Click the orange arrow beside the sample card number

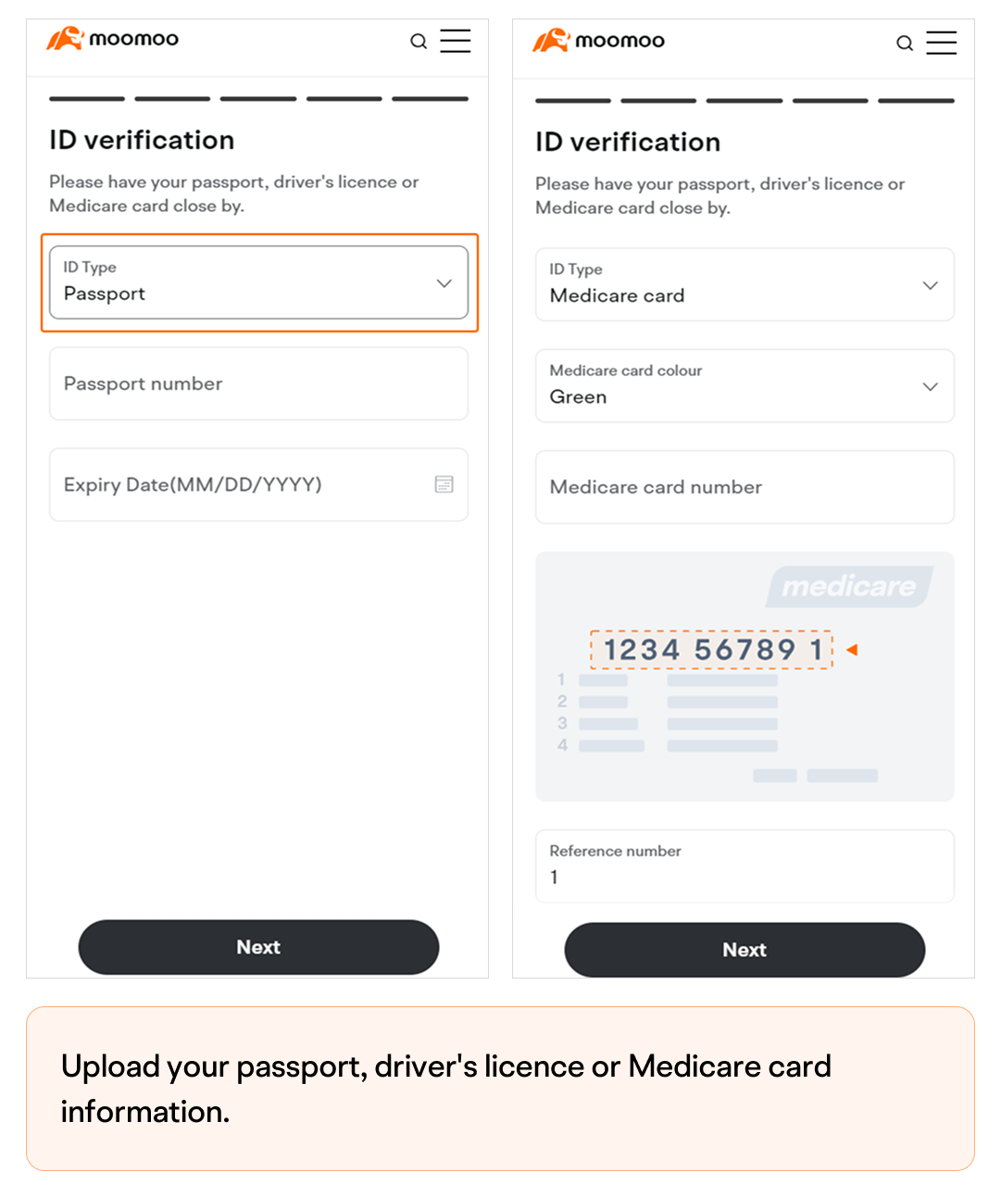(852, 650)
